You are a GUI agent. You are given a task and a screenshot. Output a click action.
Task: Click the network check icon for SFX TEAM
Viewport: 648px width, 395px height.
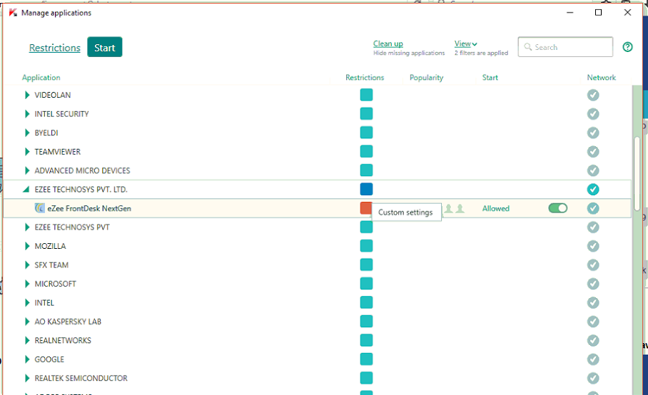coord(593,265)
